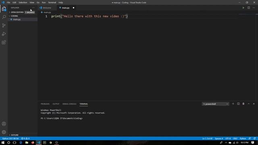Screen dimensions: 258x145
Task: Open the Go menu
Action: (x=38, y=2)
